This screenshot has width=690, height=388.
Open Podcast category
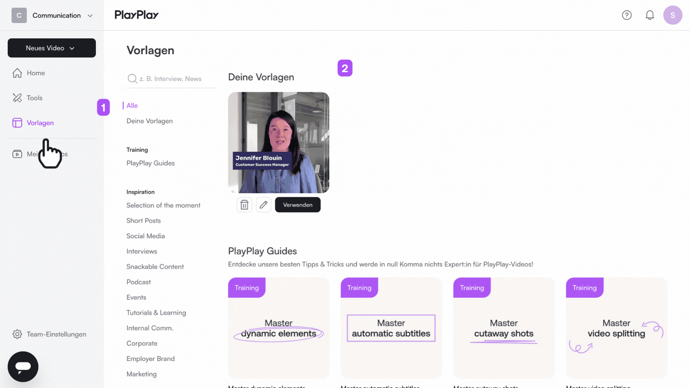tap(138, 282)
